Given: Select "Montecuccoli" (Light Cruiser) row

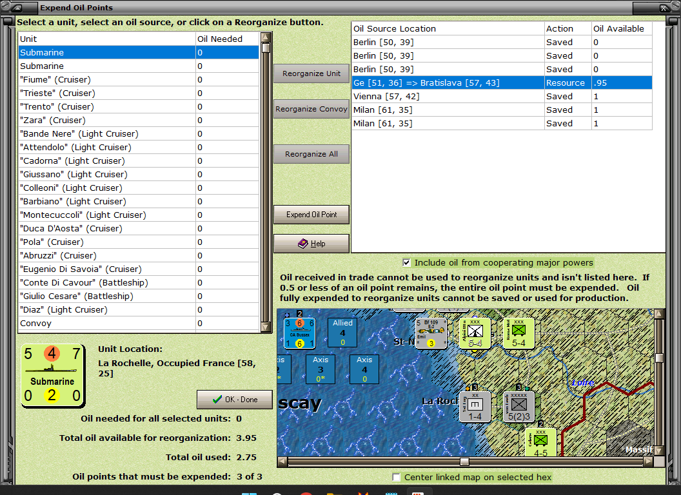Looking at the screenshot, I should pos(139,215).
